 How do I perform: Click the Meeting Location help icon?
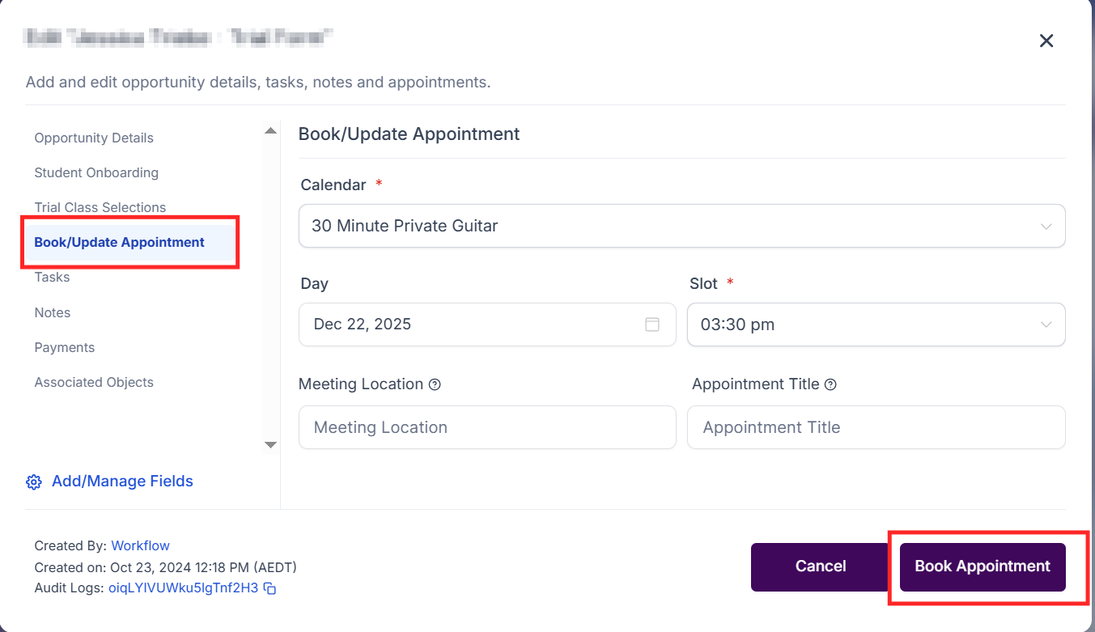click(435, 384)
